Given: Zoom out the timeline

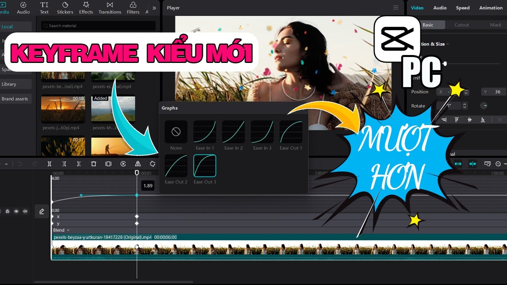Looking at the screenshot, I should (x=498, y=164).
